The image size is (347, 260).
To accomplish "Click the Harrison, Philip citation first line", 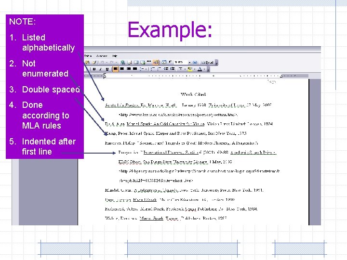I will tap(182, 143).
